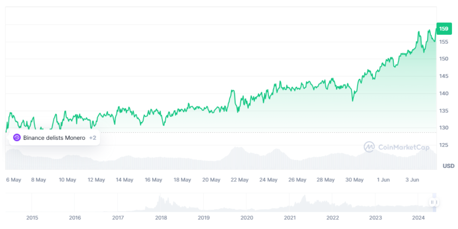
Task: Select year 2021 on the range navigator
Action: 290,218
